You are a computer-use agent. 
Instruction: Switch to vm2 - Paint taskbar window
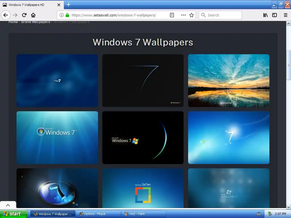pyautogui.click(x=144, y=214)
